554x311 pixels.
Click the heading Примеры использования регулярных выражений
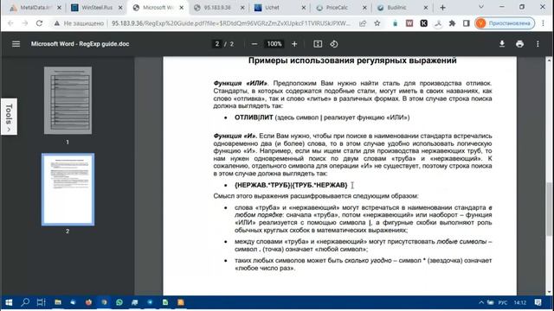point(352,60)
